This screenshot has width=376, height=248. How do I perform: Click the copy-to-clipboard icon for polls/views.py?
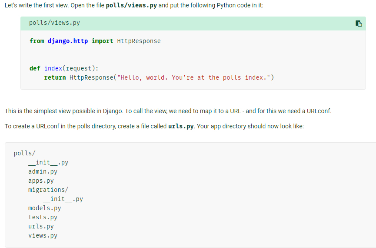359,23
